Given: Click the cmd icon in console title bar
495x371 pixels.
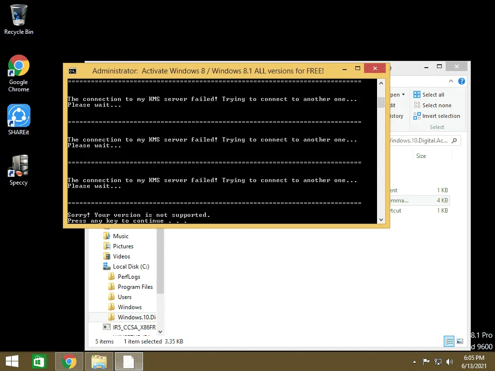Looking at the screenshot, I should pos(73,71).
